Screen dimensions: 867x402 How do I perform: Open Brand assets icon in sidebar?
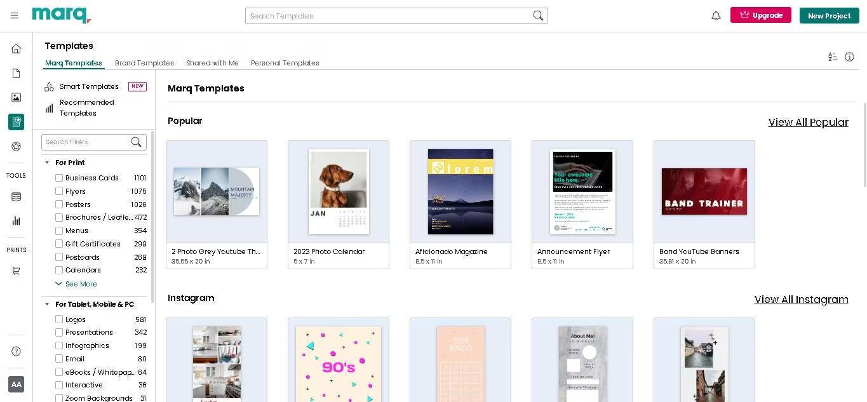tap(17, 146)
